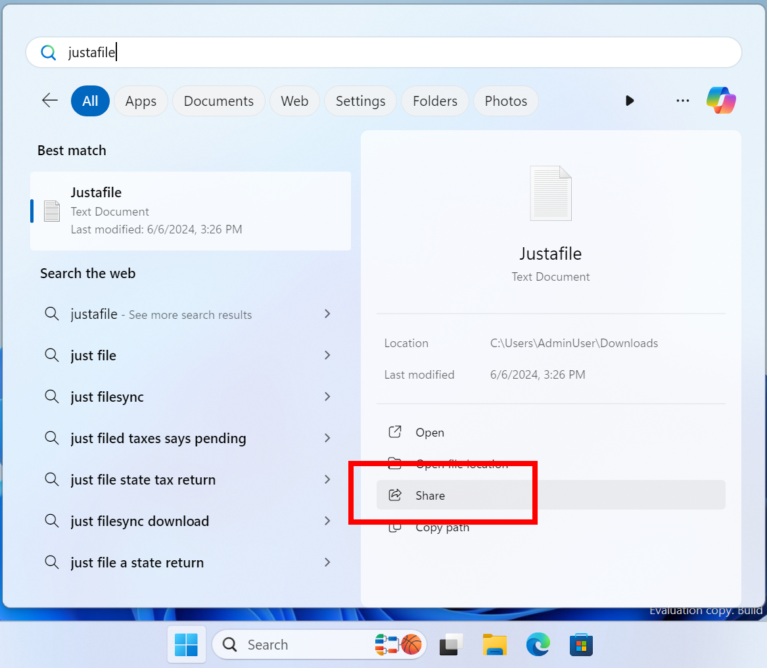Image resolution: width=767 pixels, height=668 pixels.
Task: Launch Microsoft Store from the taskbar
Action: point(581,644)
